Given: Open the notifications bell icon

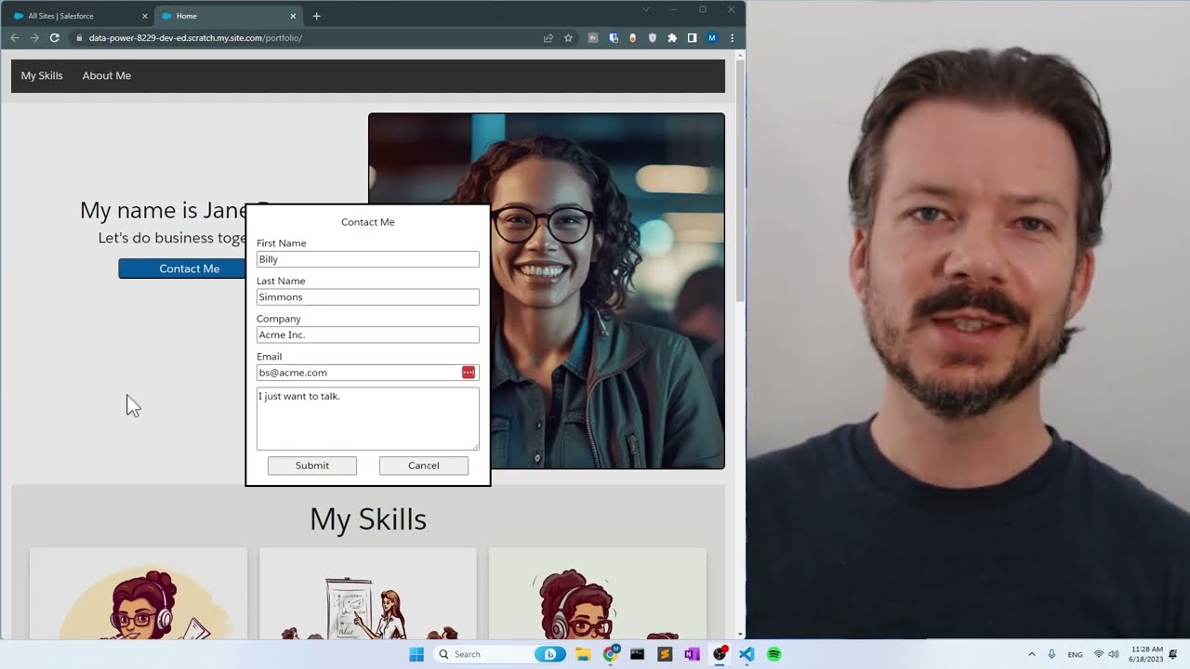Looking at the screenshot, I should (x=1174, y=654).
